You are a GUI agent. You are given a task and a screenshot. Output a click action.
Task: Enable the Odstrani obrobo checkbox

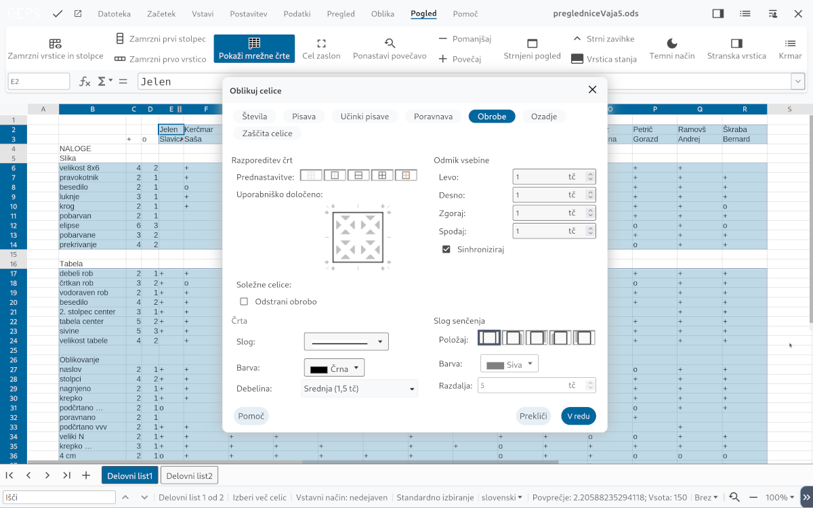[x=245, y=301]
